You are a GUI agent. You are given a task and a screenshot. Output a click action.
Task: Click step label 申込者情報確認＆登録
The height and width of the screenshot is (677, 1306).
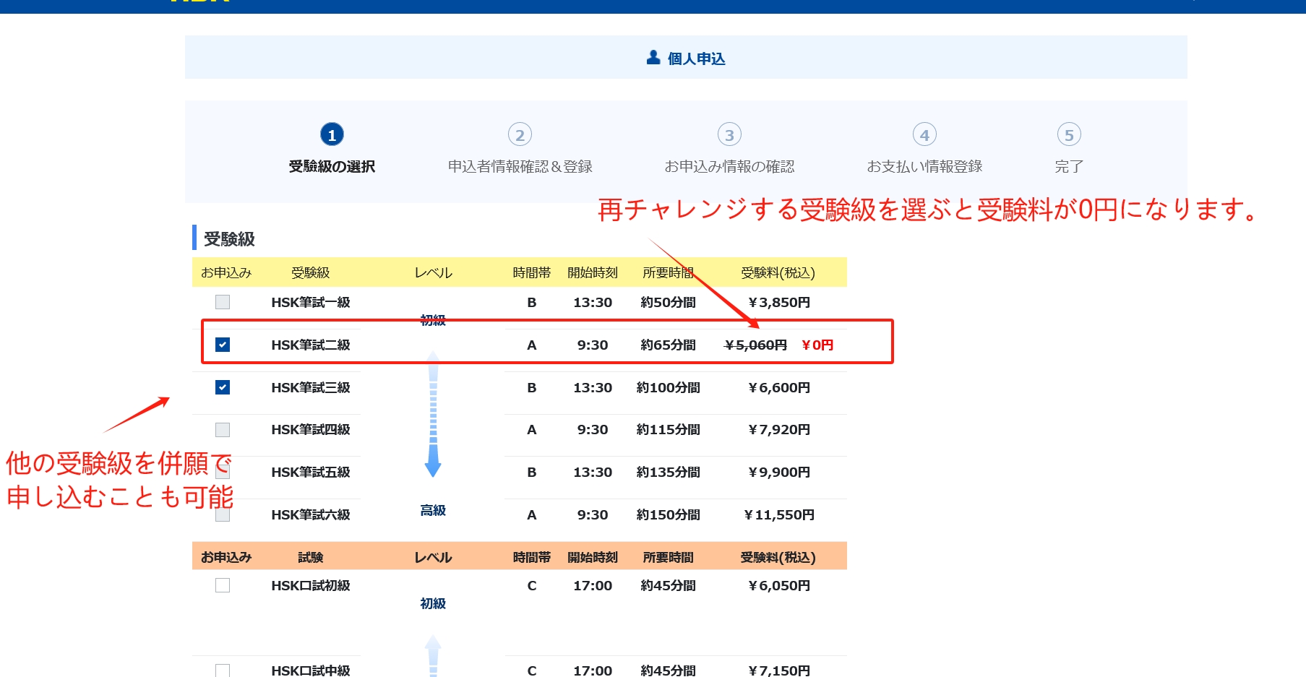tap(520, 166)
